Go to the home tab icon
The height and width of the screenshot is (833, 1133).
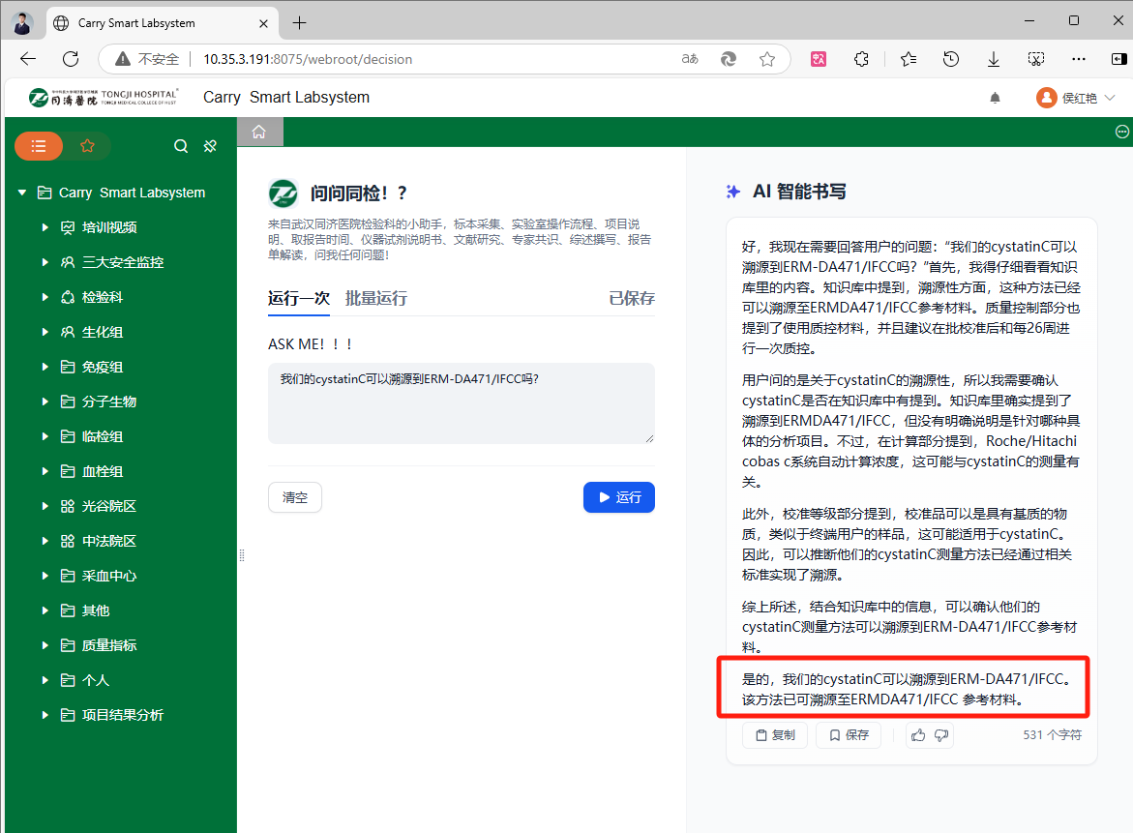(x=259, y=133)
